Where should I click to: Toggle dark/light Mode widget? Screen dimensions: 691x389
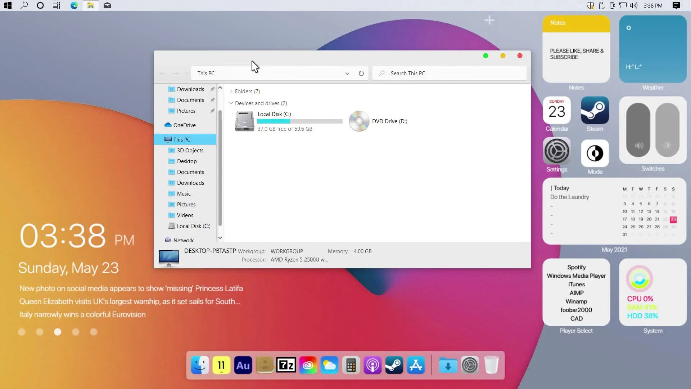click(x=595, y=153)
